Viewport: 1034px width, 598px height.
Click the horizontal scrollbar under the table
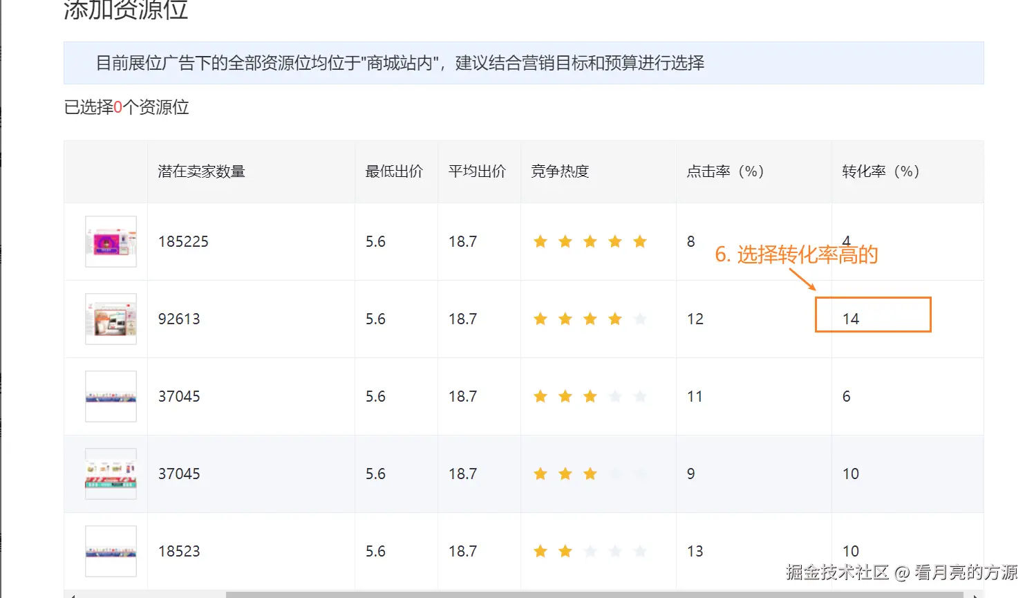click(594, 594)
